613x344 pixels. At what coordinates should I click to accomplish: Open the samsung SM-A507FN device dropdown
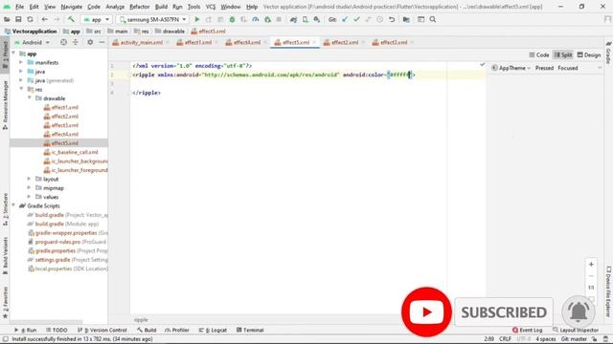pyautogui.click(x=153, y=19)
